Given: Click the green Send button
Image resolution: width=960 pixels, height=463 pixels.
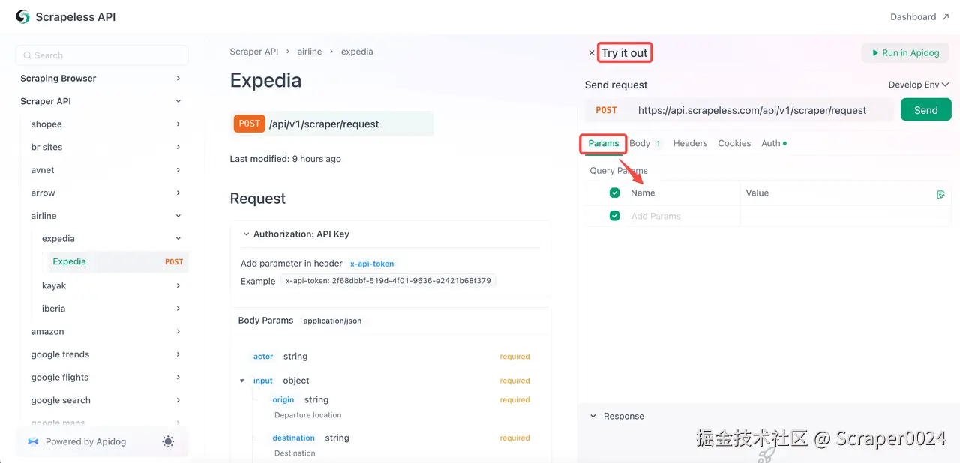Looking at the screenshot, I should point(925,109).
